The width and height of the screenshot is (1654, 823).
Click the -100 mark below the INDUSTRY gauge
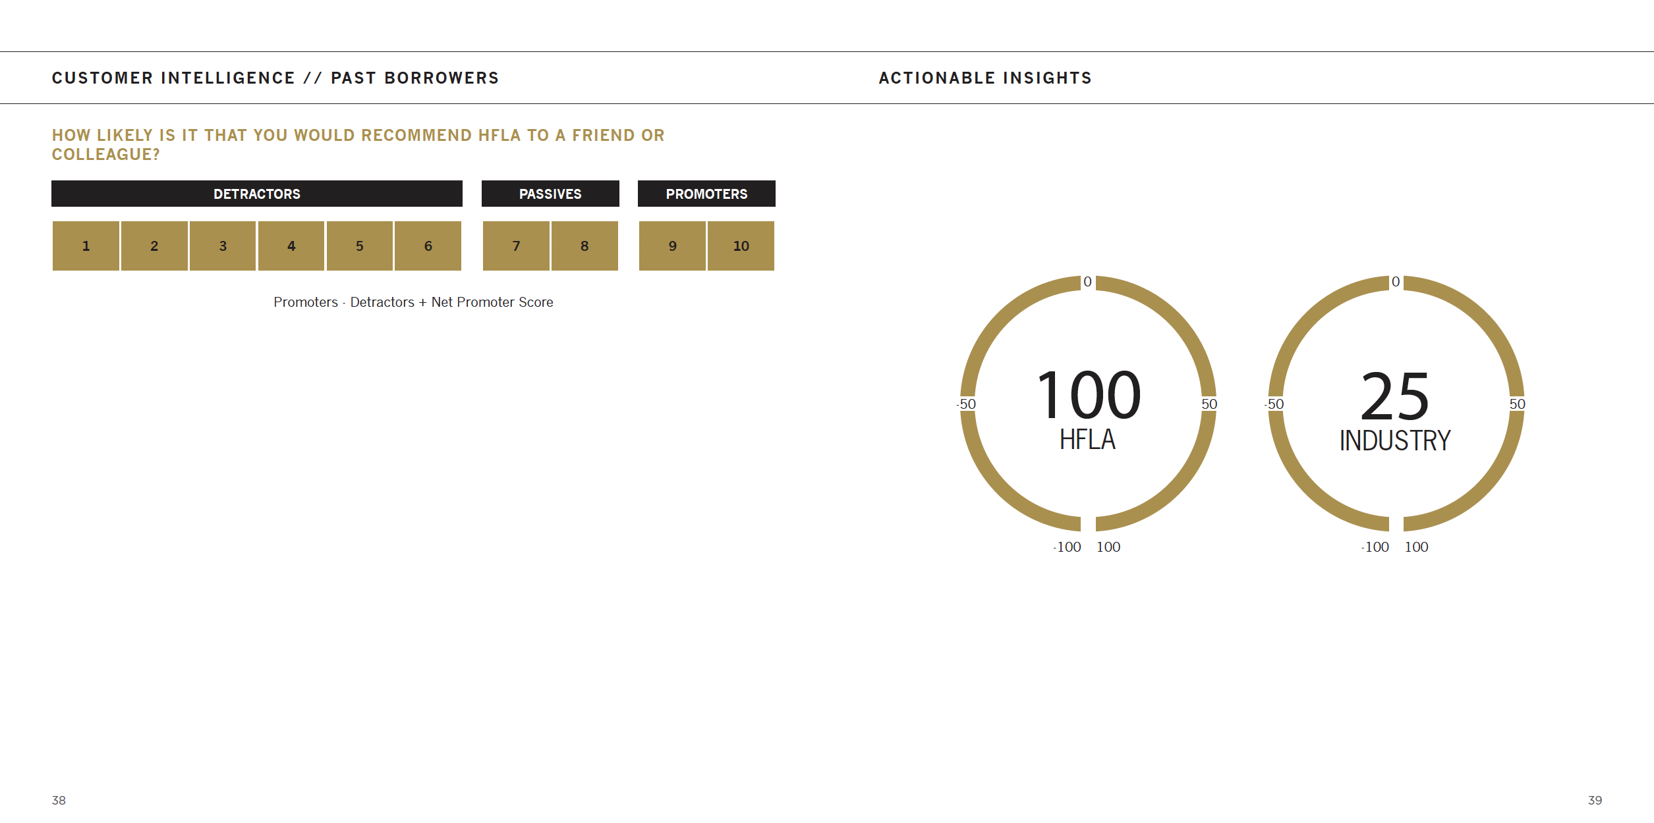(x=1375, y=547)
